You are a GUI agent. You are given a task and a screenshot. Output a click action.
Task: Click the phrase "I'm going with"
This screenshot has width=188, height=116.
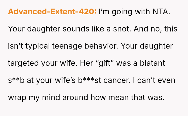tap(121, 12)
